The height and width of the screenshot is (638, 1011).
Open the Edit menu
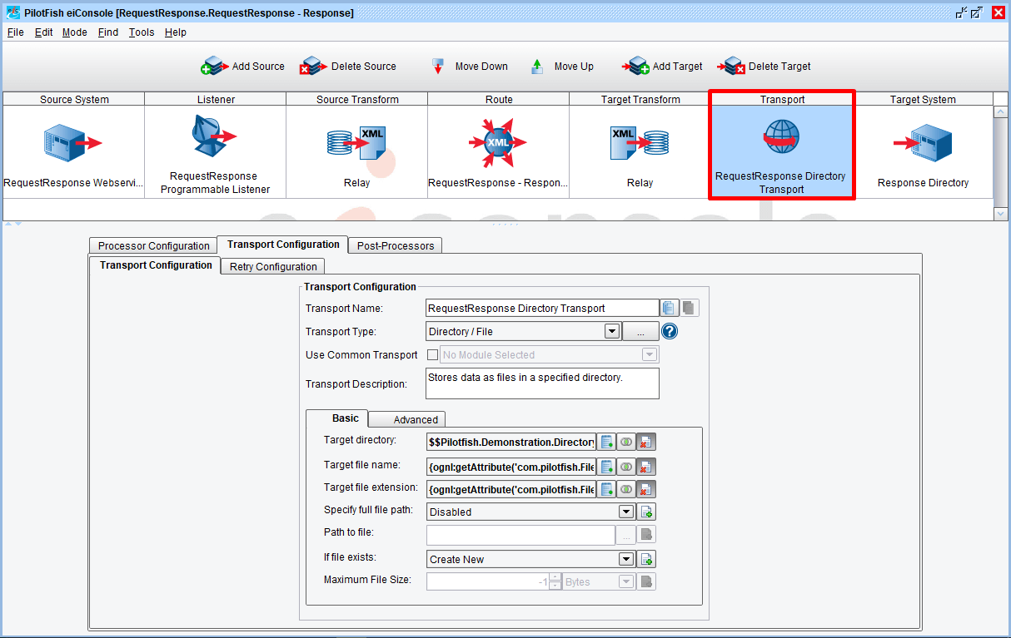[43, 32]
